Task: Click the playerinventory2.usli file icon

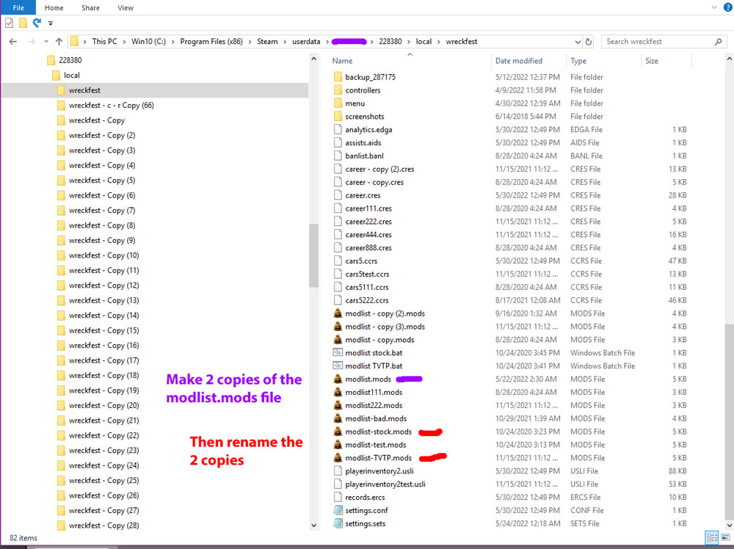Action: pyautogui.click(x=338, y=470)
